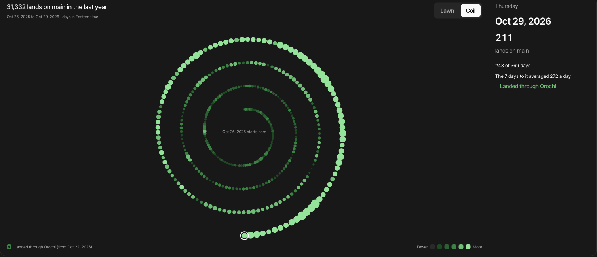Image resolution: width=597 pixels, height=257 pixels.
Task: Click "The 7 days to it averaged 272 a day"
Action: tap(533, 76)
